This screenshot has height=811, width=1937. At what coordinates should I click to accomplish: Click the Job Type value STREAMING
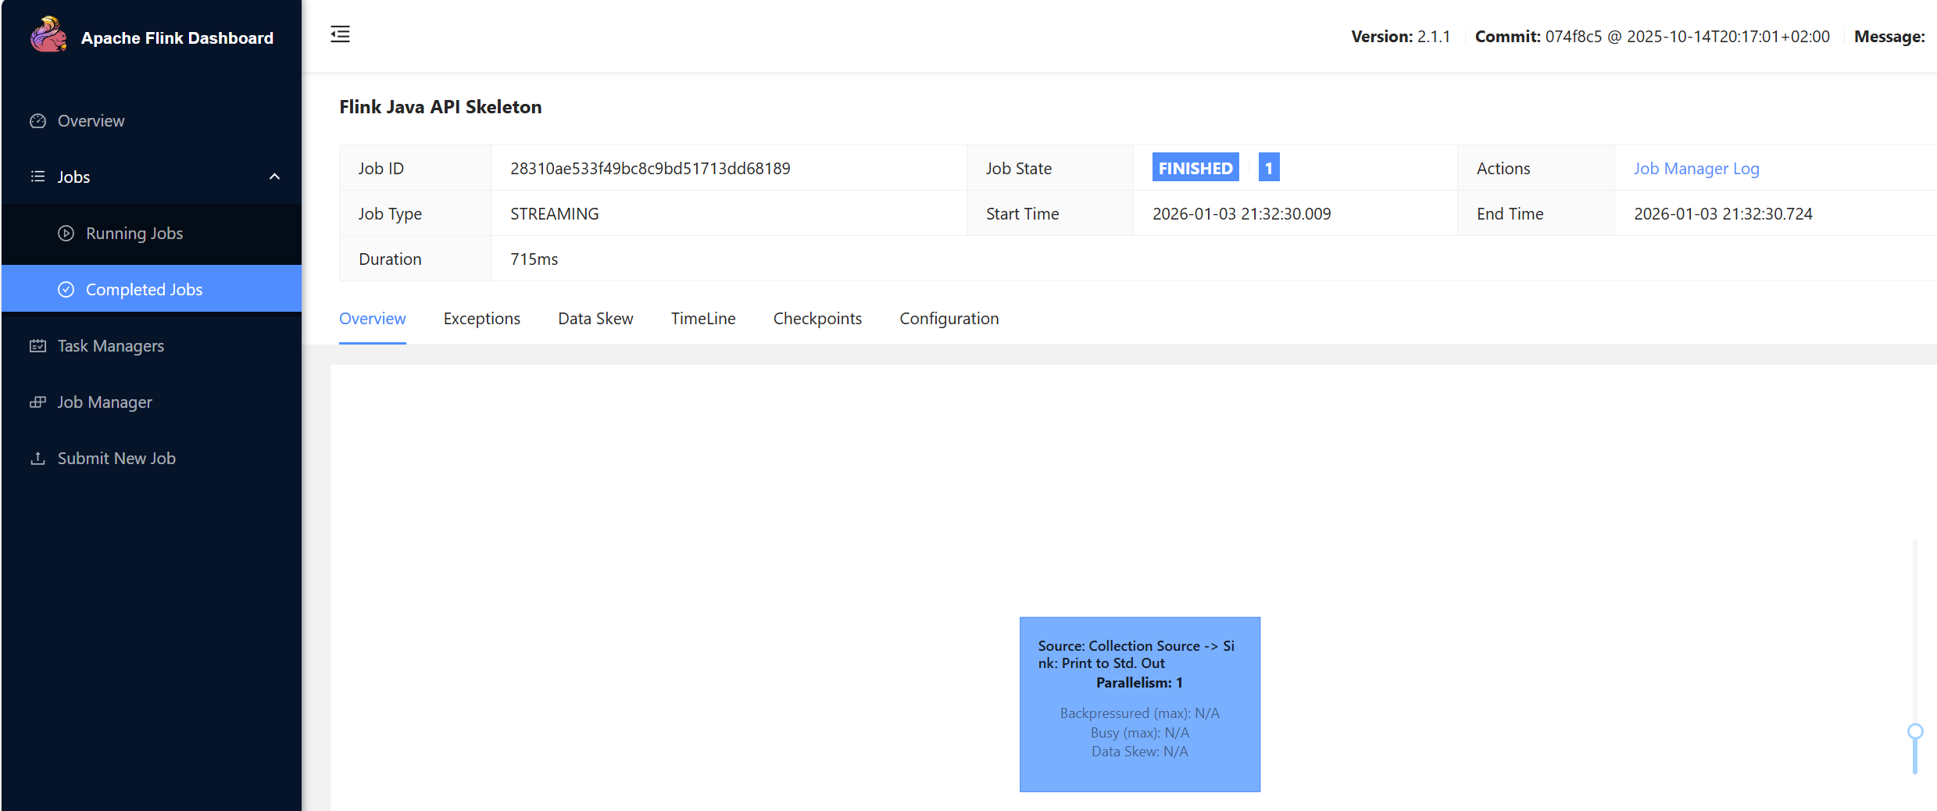coord(555,214)
